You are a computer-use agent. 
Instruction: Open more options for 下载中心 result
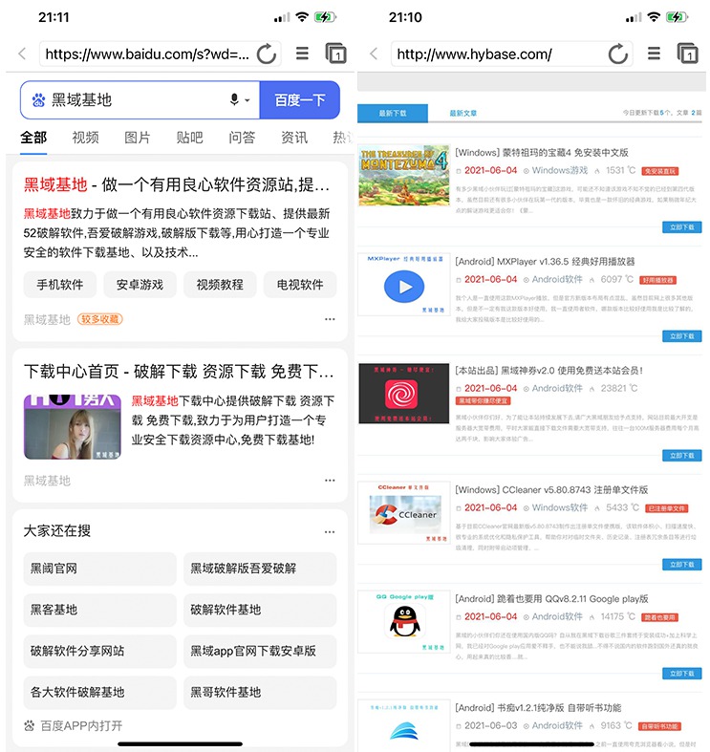coord(330,480)
